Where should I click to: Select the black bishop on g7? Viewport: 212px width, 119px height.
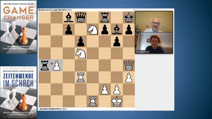click(x=117, y=29)
